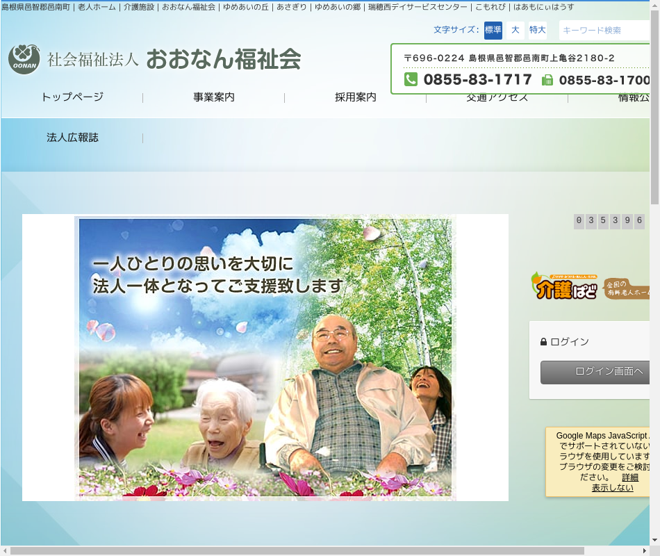This screenshot has width=660, height=556.
Task: Focus the キーワード検索 search field
Action: [603, 31]
